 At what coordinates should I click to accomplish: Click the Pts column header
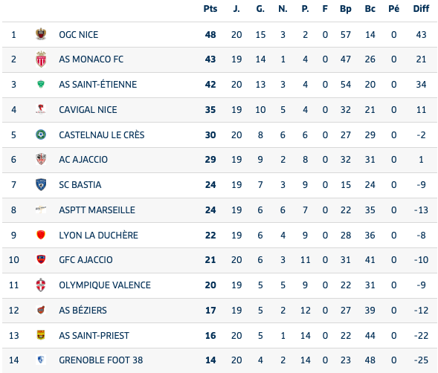point(210,9)
